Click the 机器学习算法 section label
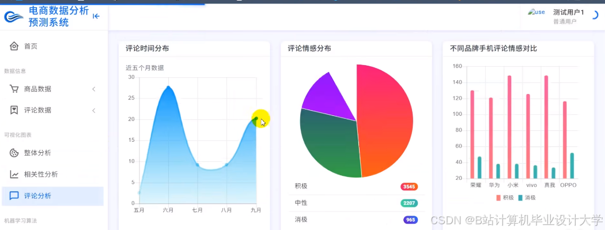The width and height of the screenshot is (605, 230). coord(20,221)
